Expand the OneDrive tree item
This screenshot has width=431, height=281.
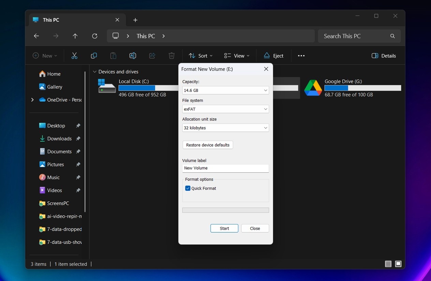32,100
